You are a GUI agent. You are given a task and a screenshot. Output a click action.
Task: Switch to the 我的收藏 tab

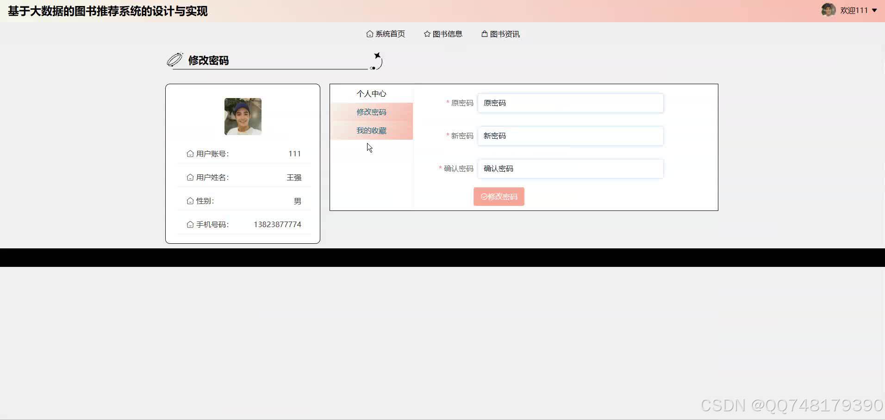(371, 130)
